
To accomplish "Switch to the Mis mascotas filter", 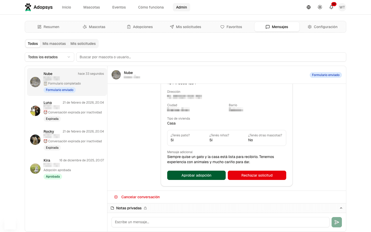I will click(54, 44).
